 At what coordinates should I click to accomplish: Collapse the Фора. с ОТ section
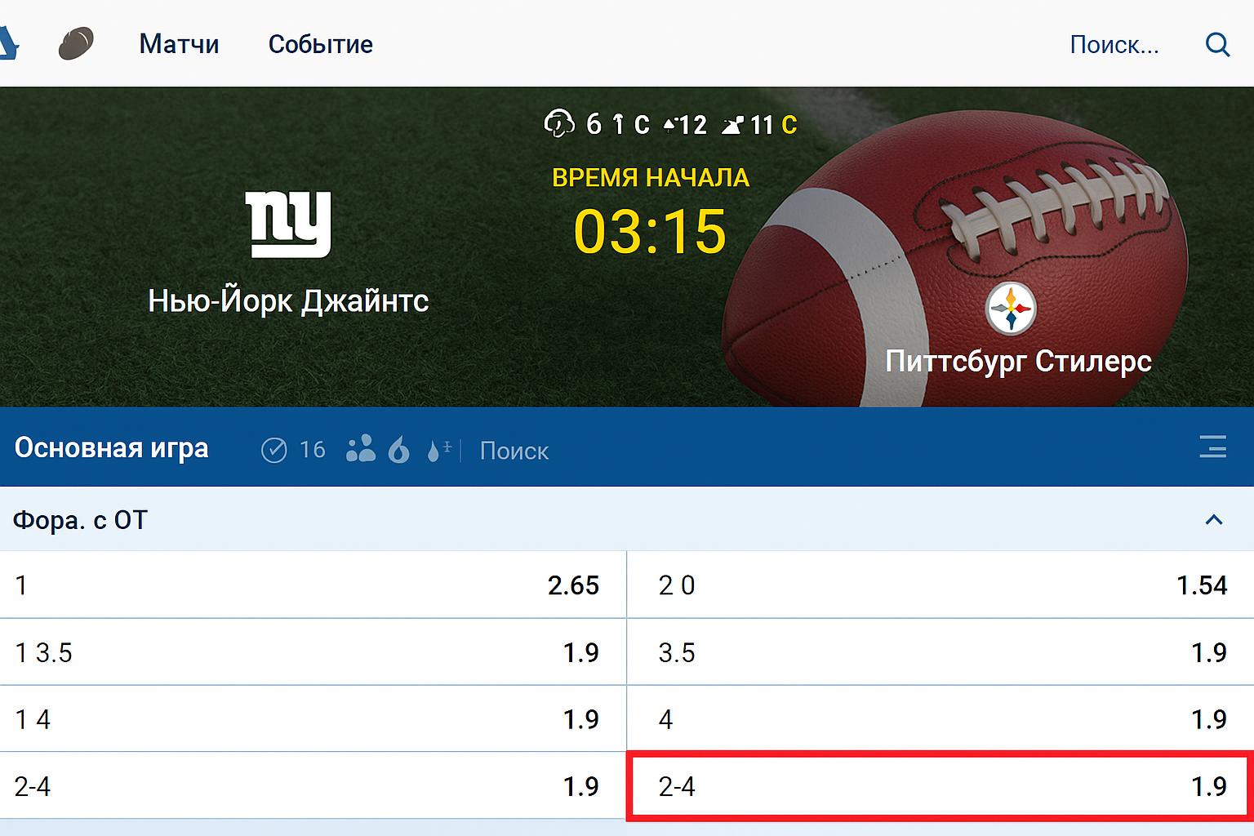pyautogui.click(x=1214, y=520)
